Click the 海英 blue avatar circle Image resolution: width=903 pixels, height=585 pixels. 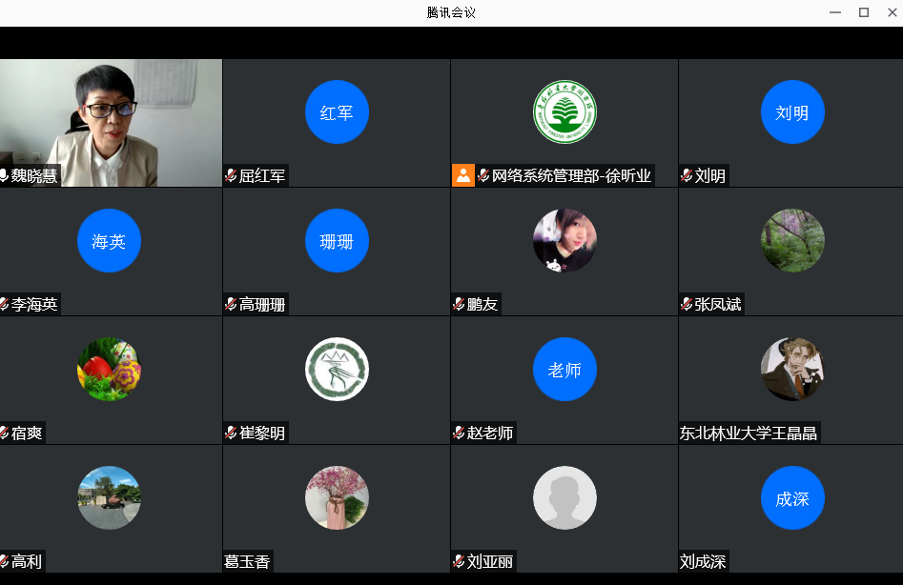click(109, 241)
